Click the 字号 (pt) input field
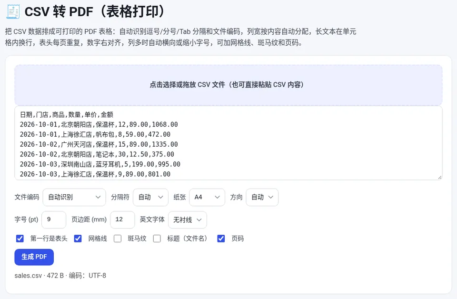This screenshot has width=457, height=299. tap(54, 220)
